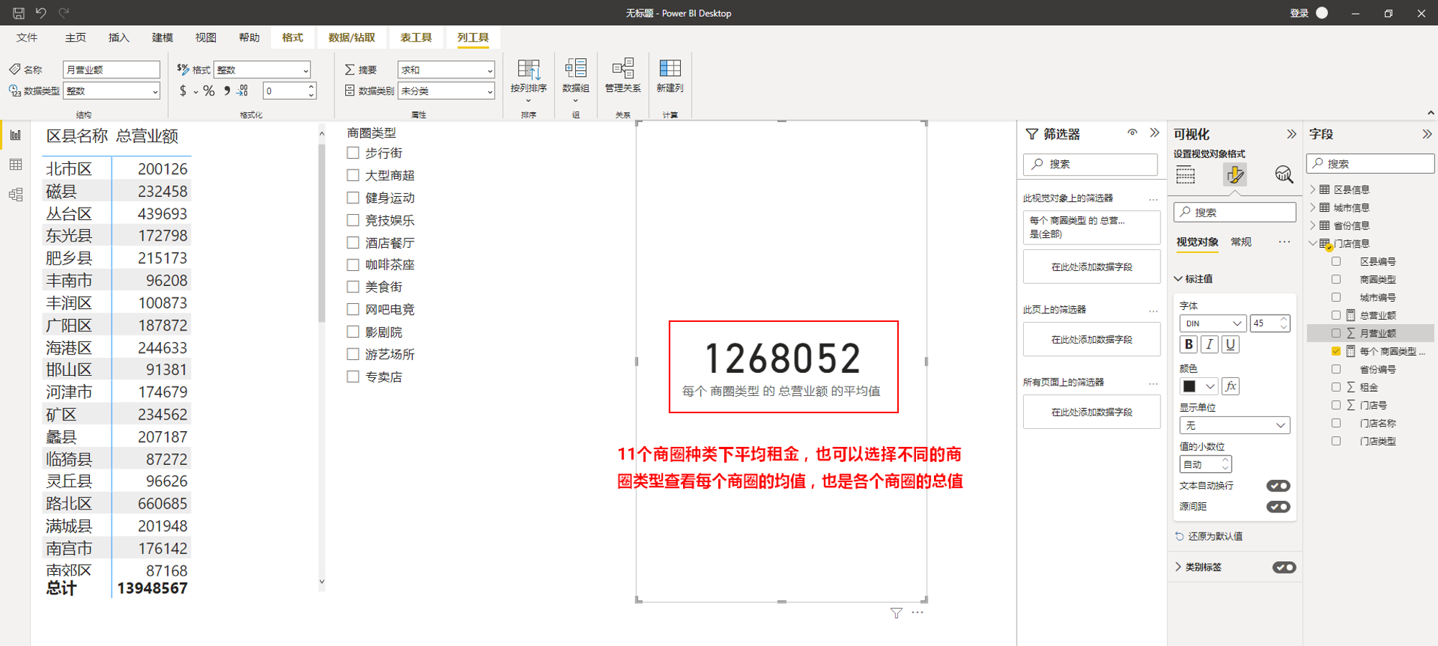Click the Fields pane search box
This screenshot has width=1438, height=646.
[x=1370, y=163]
